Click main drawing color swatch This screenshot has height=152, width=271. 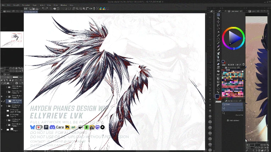click(217, 97)
